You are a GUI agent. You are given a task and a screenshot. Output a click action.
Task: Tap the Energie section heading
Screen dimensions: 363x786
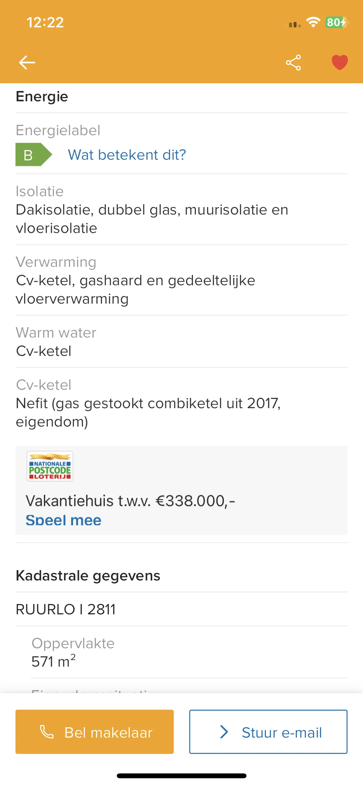(x=42, y=96)
